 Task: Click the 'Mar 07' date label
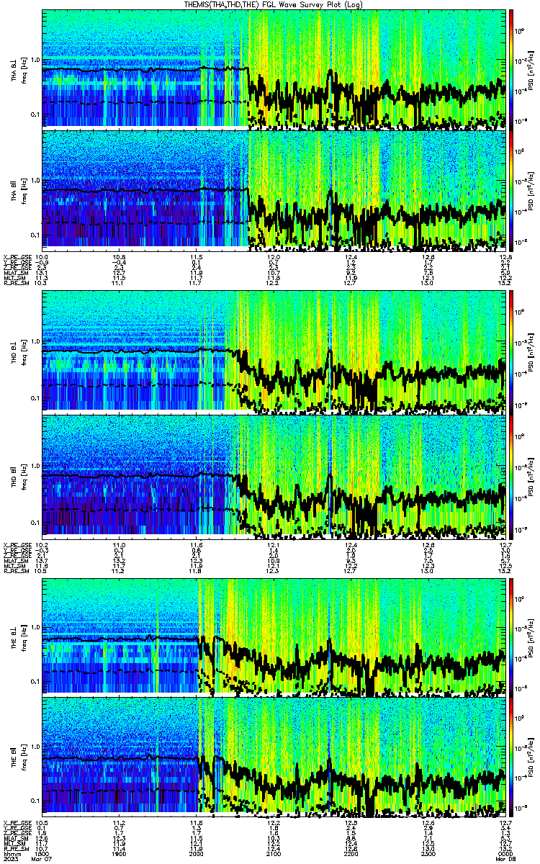click(43, 859)
